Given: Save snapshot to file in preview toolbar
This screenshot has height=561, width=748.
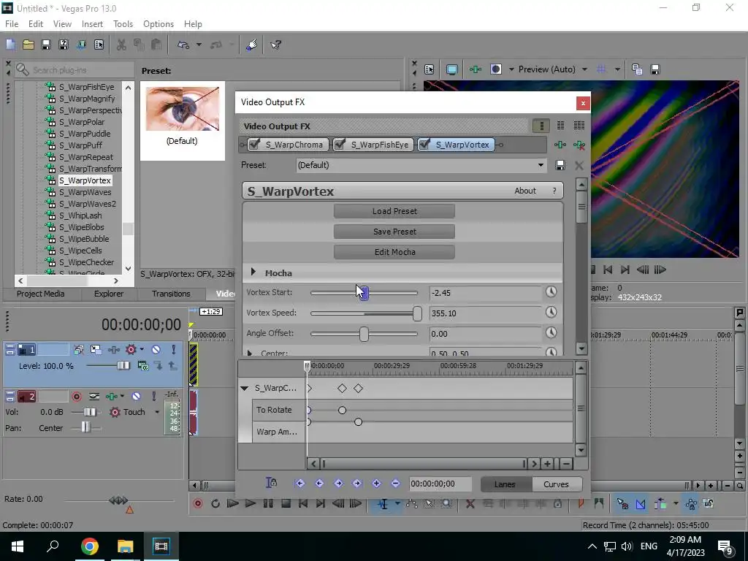Looking at the screenshot, I should (655, 69).
